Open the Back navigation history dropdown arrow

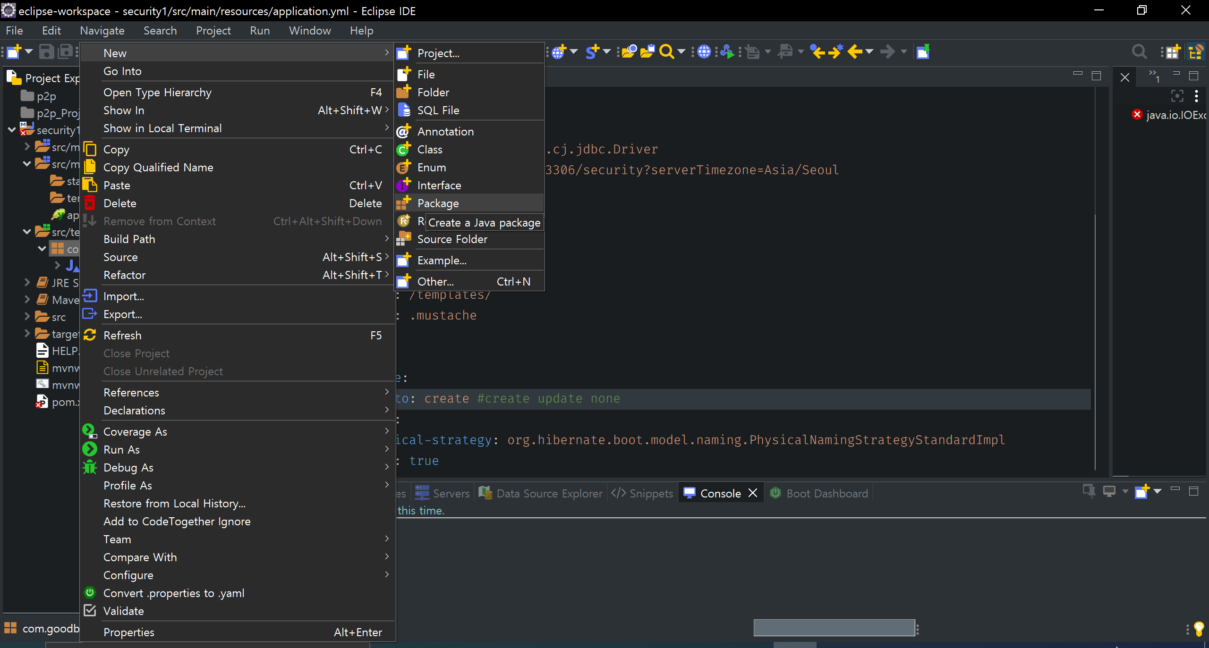click(x=869, y=51)
